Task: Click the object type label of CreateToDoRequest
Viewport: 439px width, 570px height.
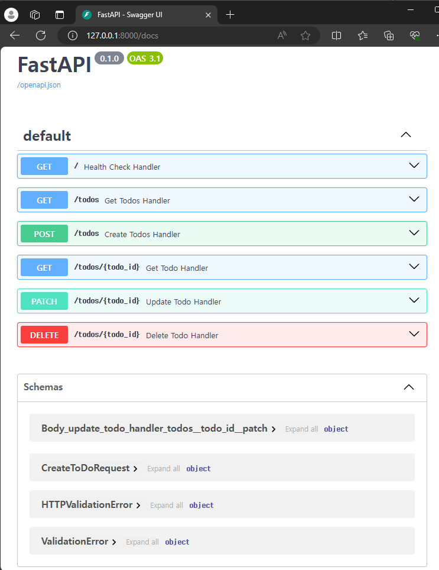Action: coord(199,468)
